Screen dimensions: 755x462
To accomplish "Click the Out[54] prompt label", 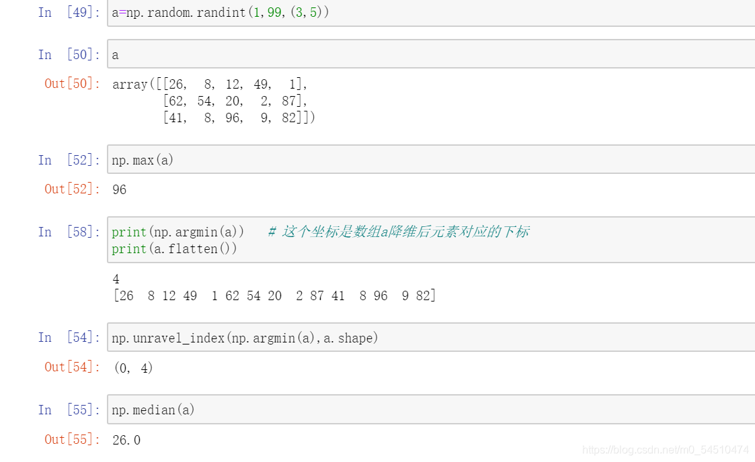I will (72, 367).
